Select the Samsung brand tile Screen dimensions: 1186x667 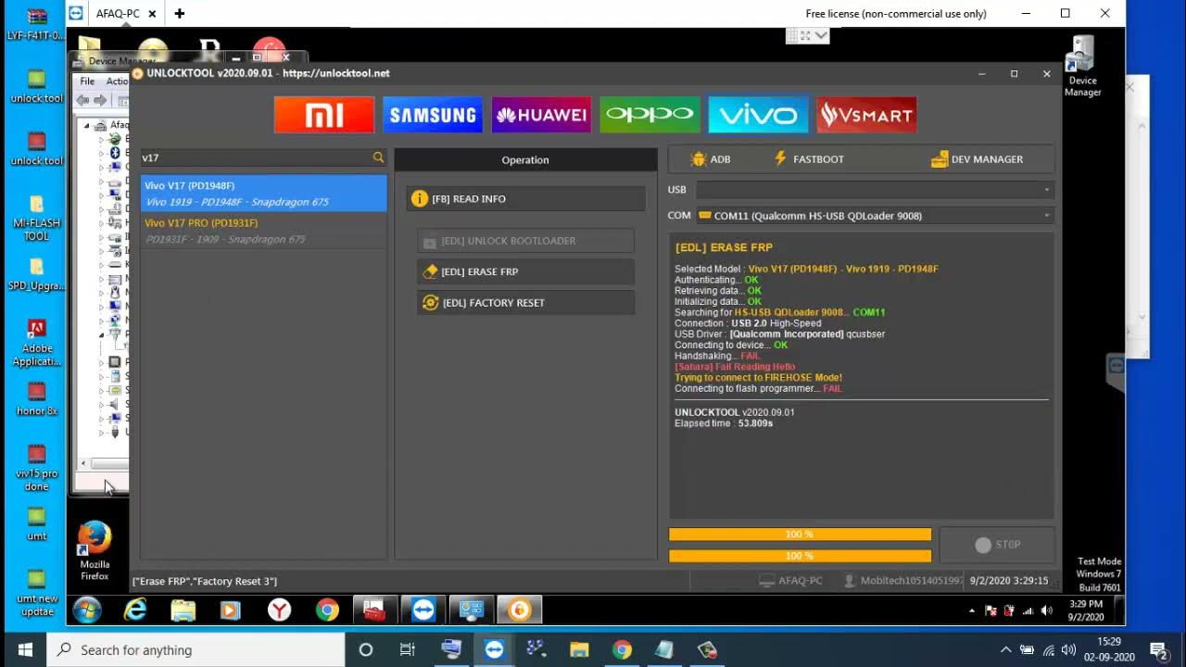click(x=433, y=115)
